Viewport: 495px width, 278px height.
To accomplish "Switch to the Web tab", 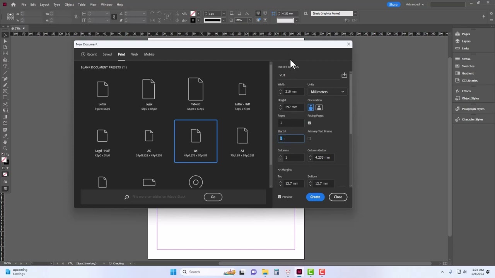I will click(134, 54).
